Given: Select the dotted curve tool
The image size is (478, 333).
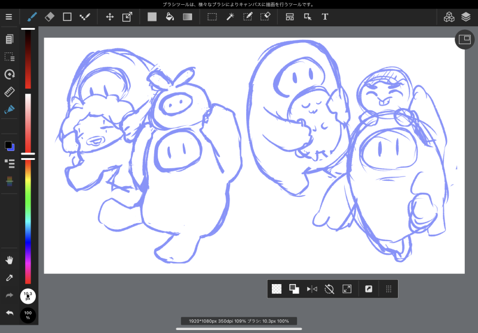Looking at the screenshot, I should 85,17.
